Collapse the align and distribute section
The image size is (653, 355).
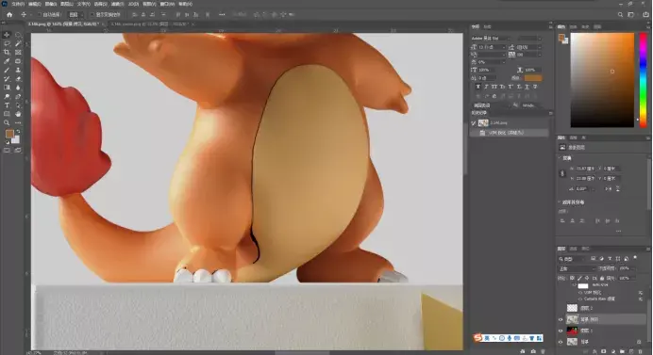pos(560,202)
